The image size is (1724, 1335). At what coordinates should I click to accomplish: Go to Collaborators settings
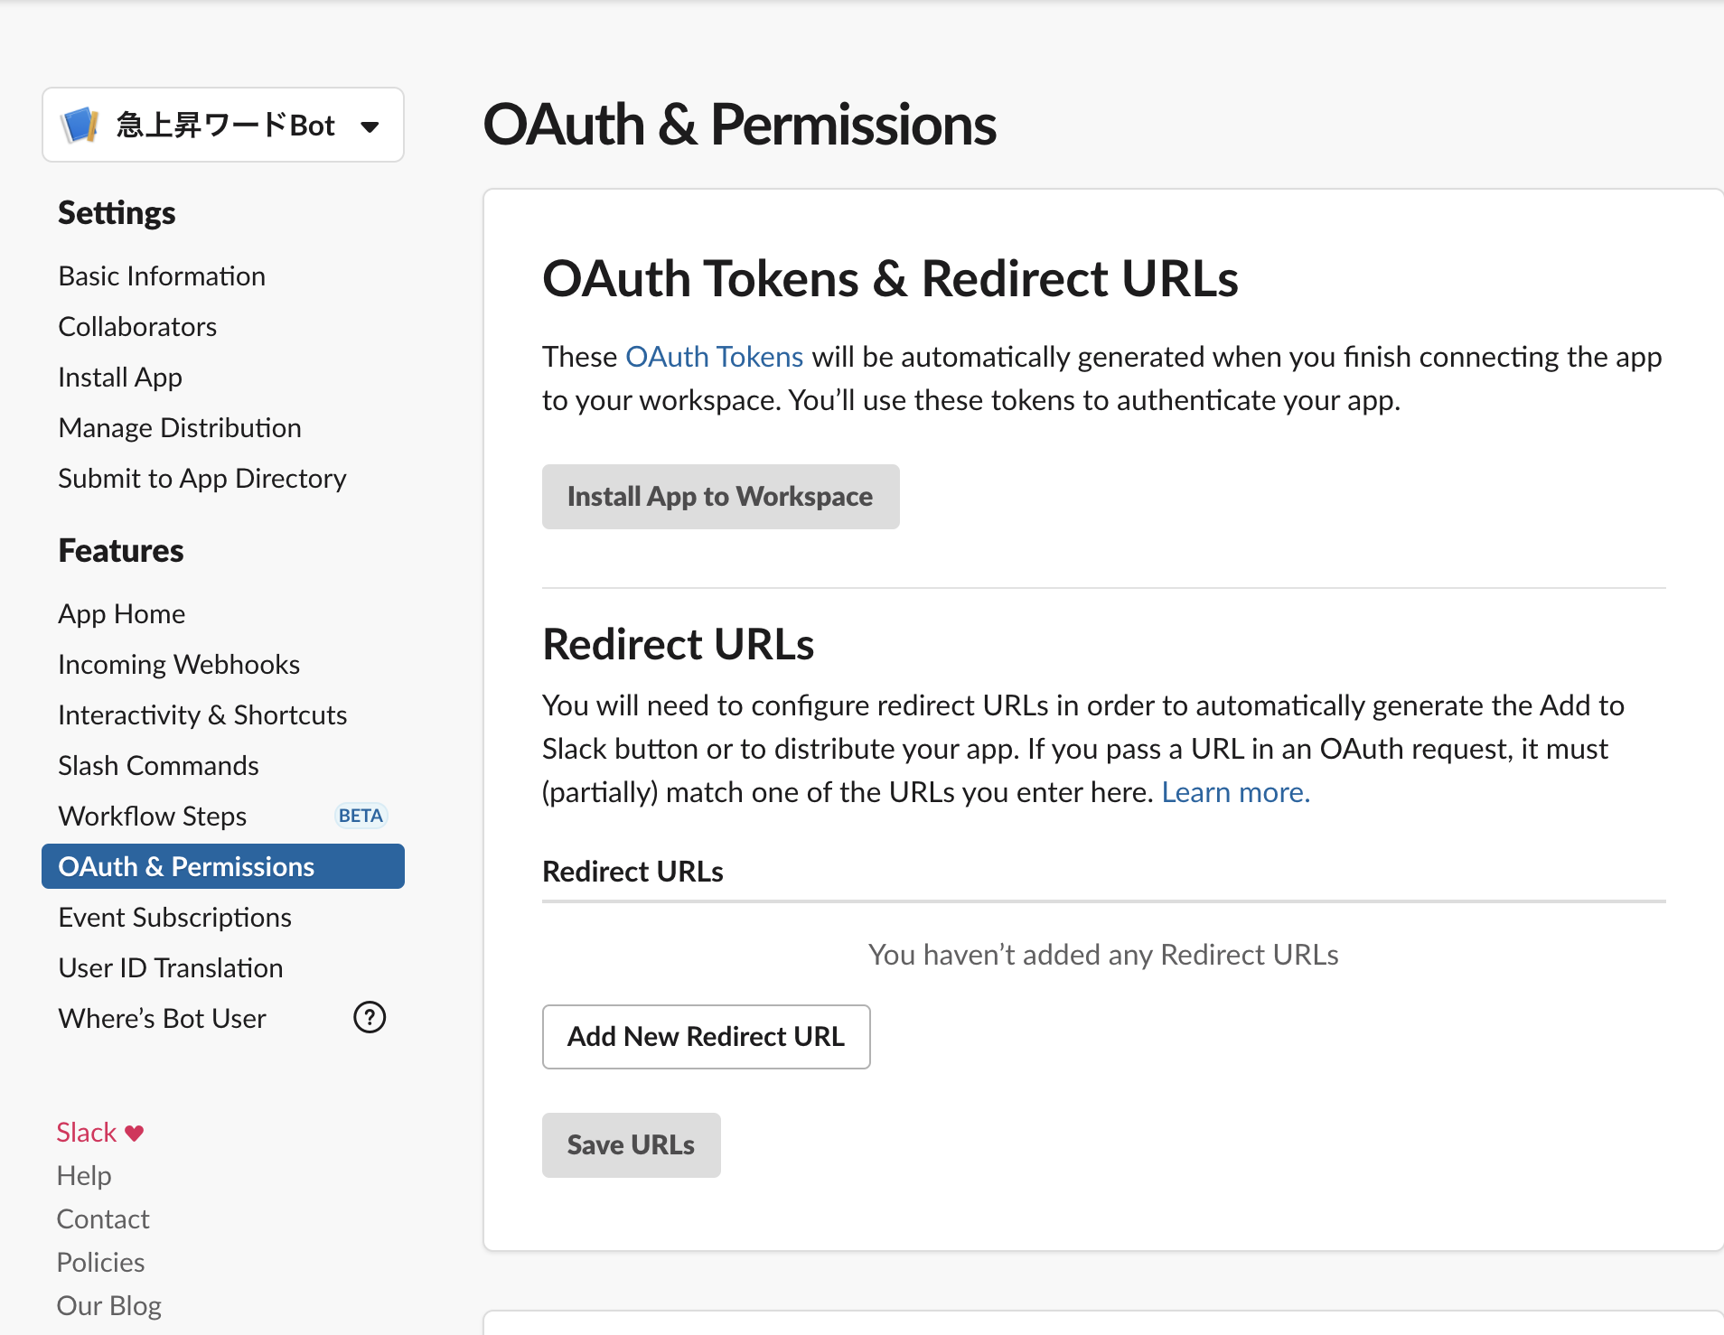[137, 327]
